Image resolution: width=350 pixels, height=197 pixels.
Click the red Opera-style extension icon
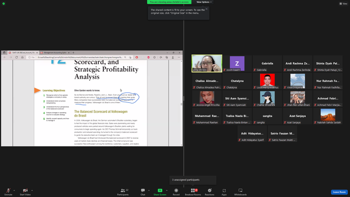(137, 57)
